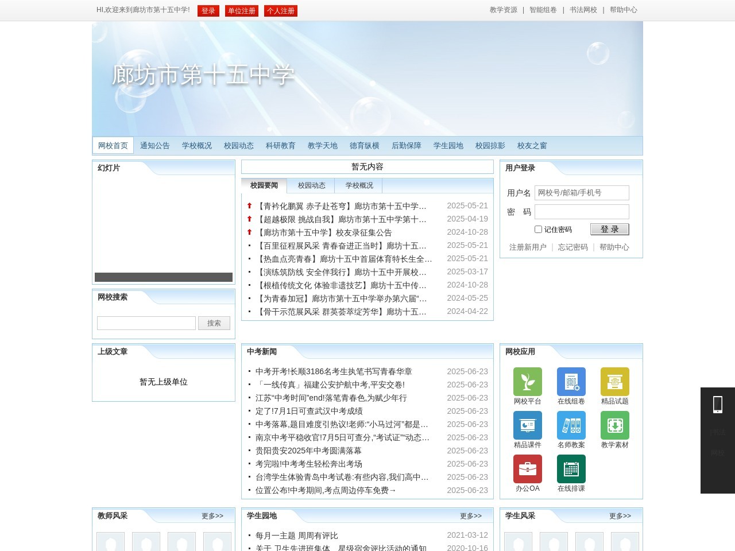This screenshot has height=551, width=735.
Task: Open 校园掠影 in navigation bar
Action: tap(490, 145)
